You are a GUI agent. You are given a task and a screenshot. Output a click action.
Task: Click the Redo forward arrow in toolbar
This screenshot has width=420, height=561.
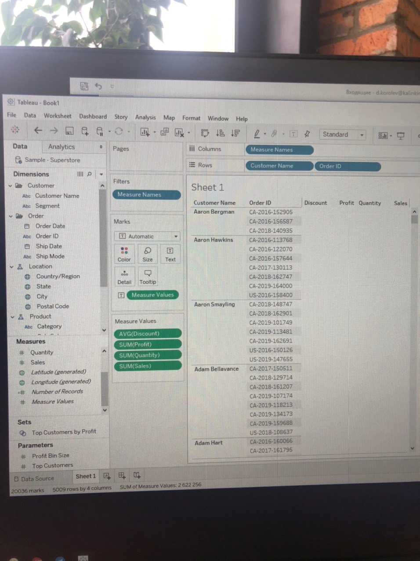click(54, 130)
